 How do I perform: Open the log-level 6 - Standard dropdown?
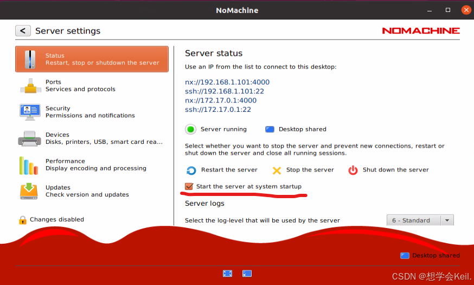420,220
